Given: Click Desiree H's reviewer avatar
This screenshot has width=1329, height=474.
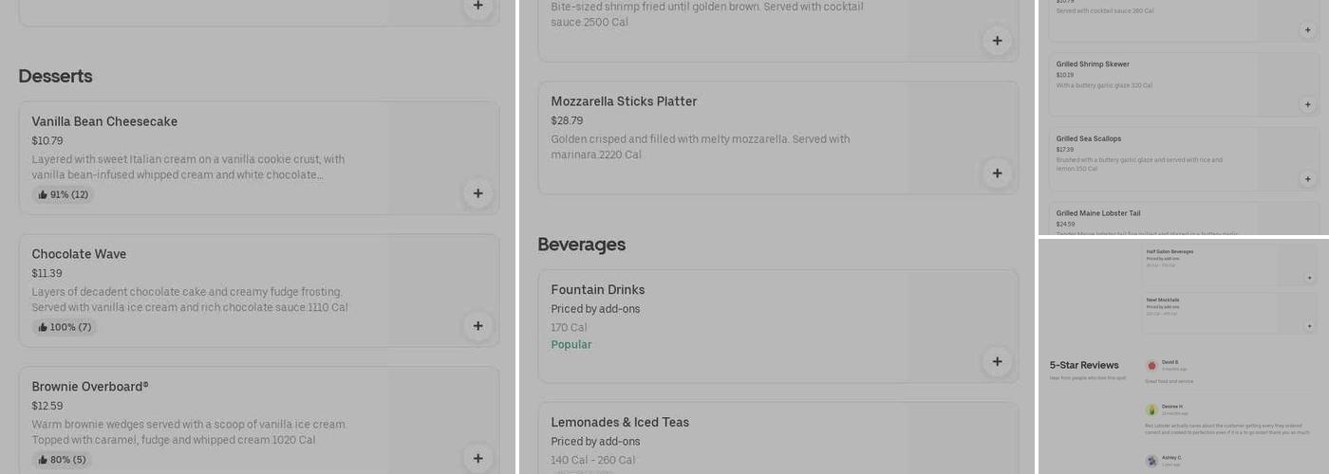Looking at the screenshot, I should click(x=1151, y=410).
